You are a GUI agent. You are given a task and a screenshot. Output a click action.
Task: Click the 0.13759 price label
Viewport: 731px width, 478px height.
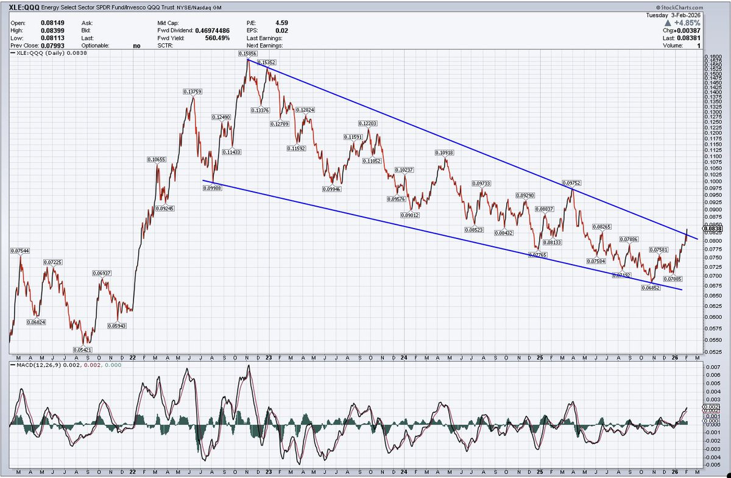click(192, 91)
